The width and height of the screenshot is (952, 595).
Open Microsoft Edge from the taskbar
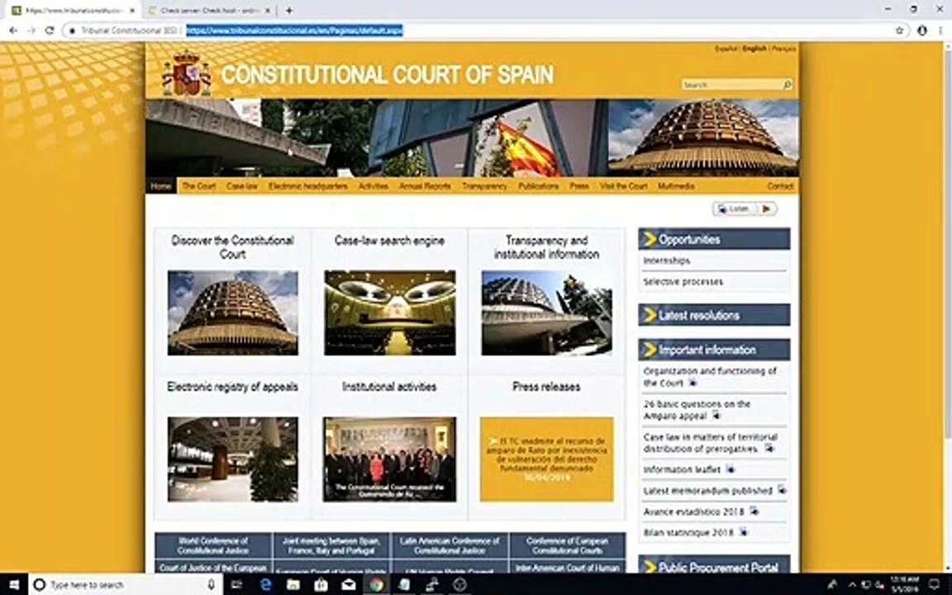[265, 585]
